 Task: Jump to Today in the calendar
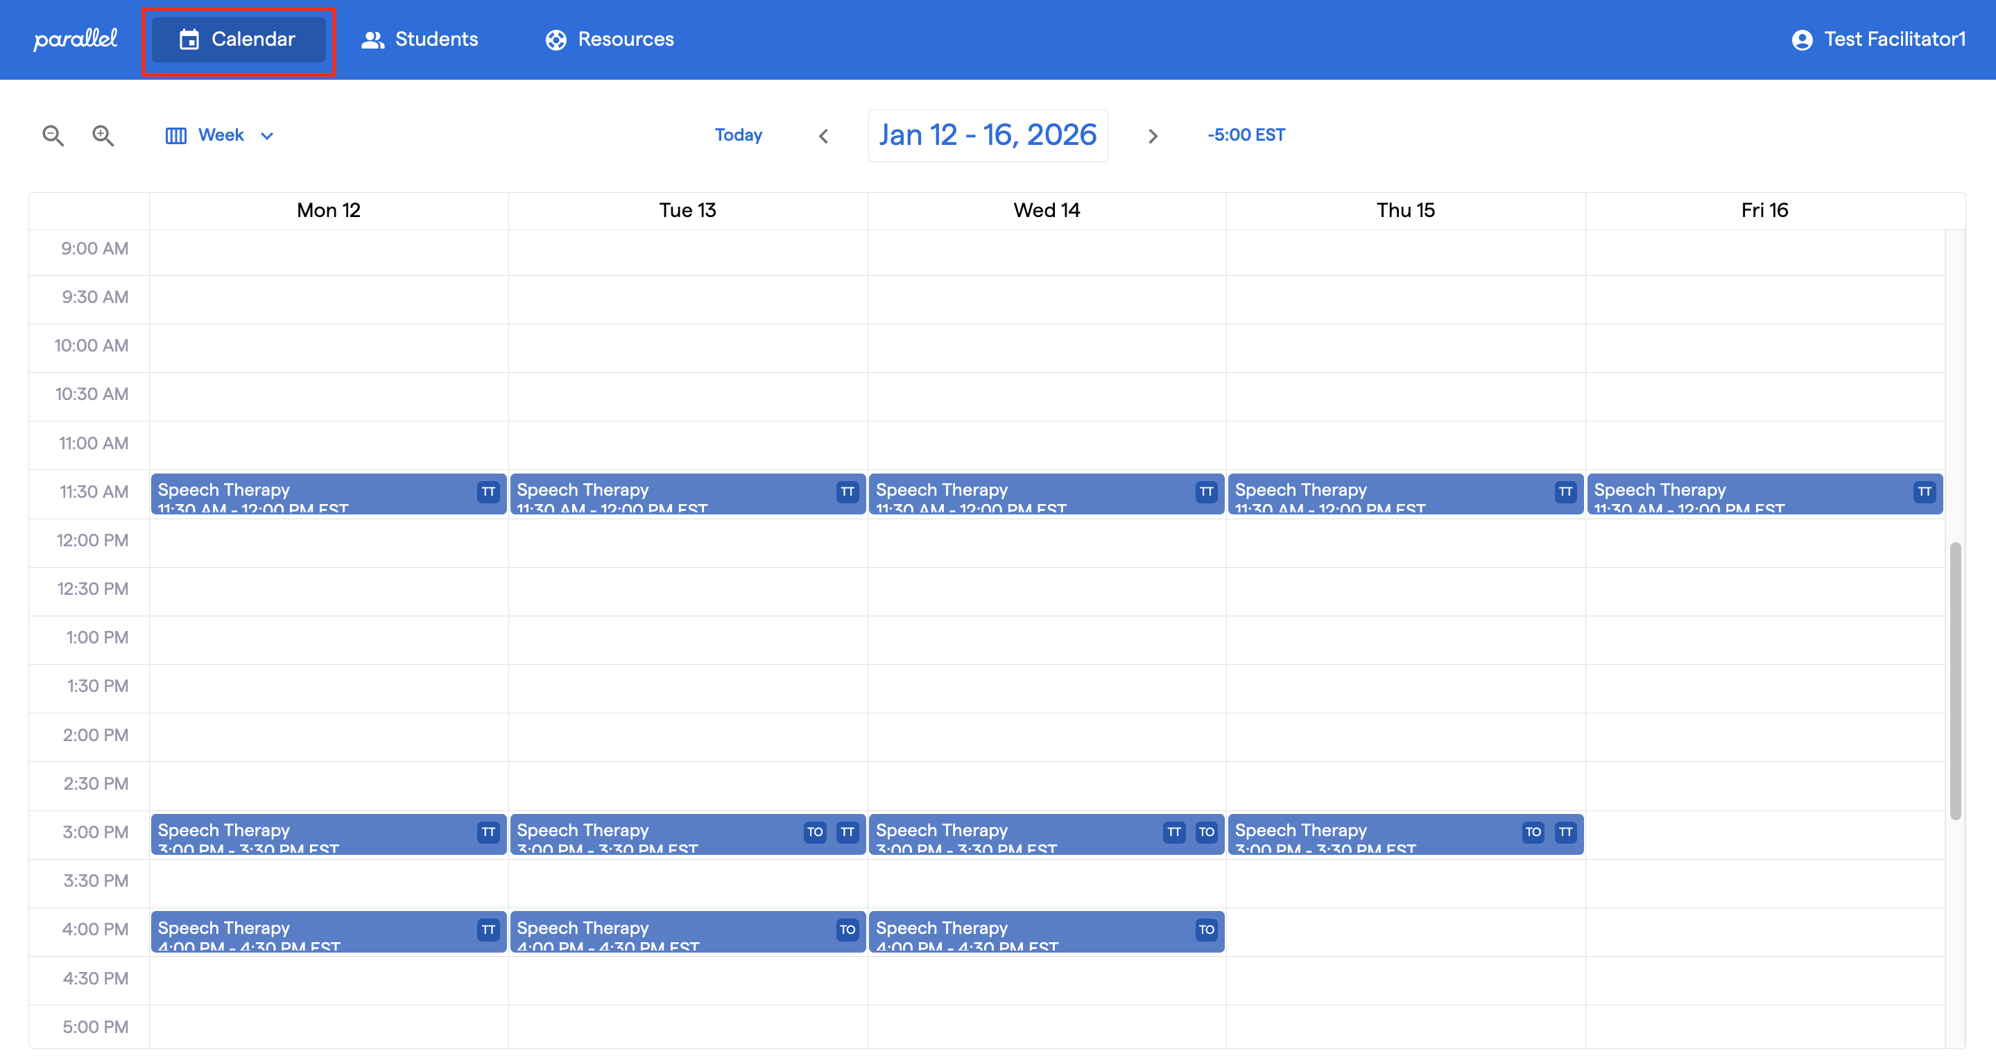pyautogui.click(x=738, y=135)
